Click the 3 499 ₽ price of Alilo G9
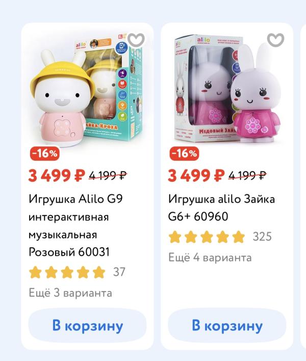306x361 pixels. point(57,176)
